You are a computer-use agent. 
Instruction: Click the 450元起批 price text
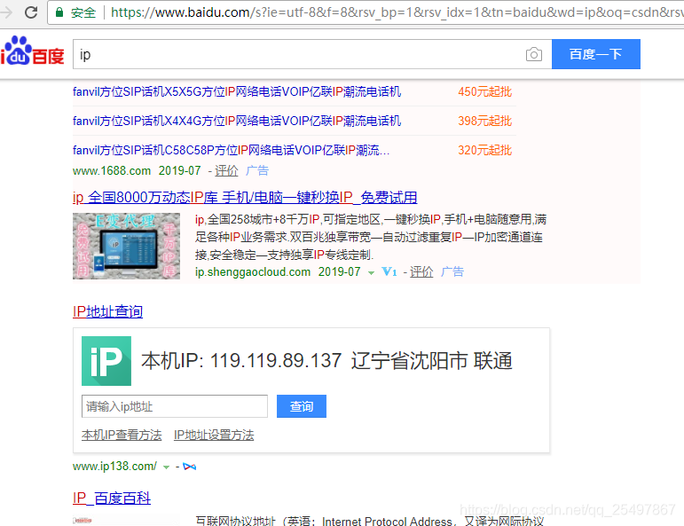tap(484, 91)
